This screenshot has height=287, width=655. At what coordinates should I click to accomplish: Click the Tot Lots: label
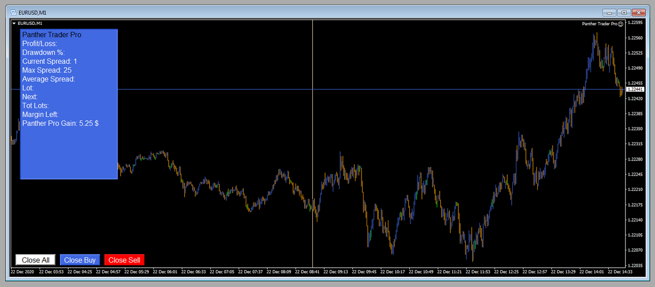click(36, 105)
